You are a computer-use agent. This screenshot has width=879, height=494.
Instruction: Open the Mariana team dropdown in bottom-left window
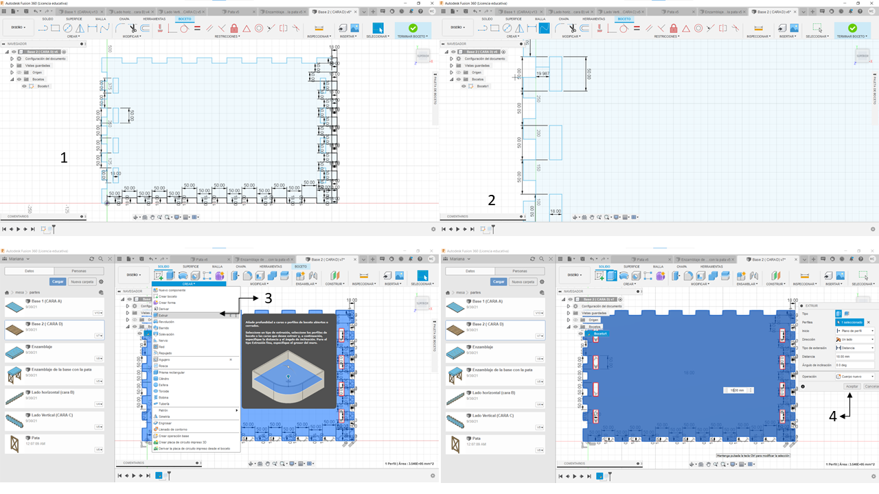(x=15, y=259)
